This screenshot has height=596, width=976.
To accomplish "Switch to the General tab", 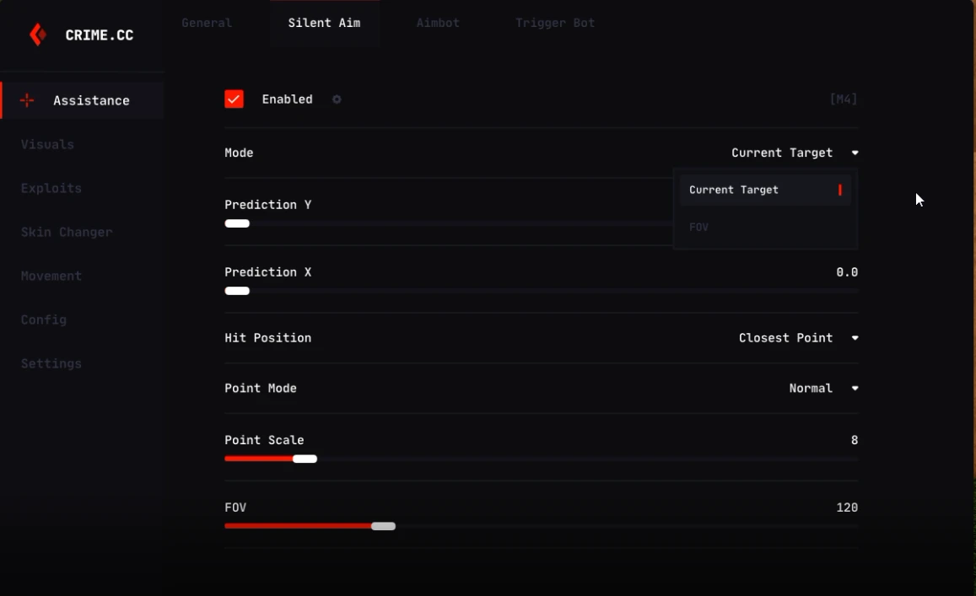I will pos(207,23).
